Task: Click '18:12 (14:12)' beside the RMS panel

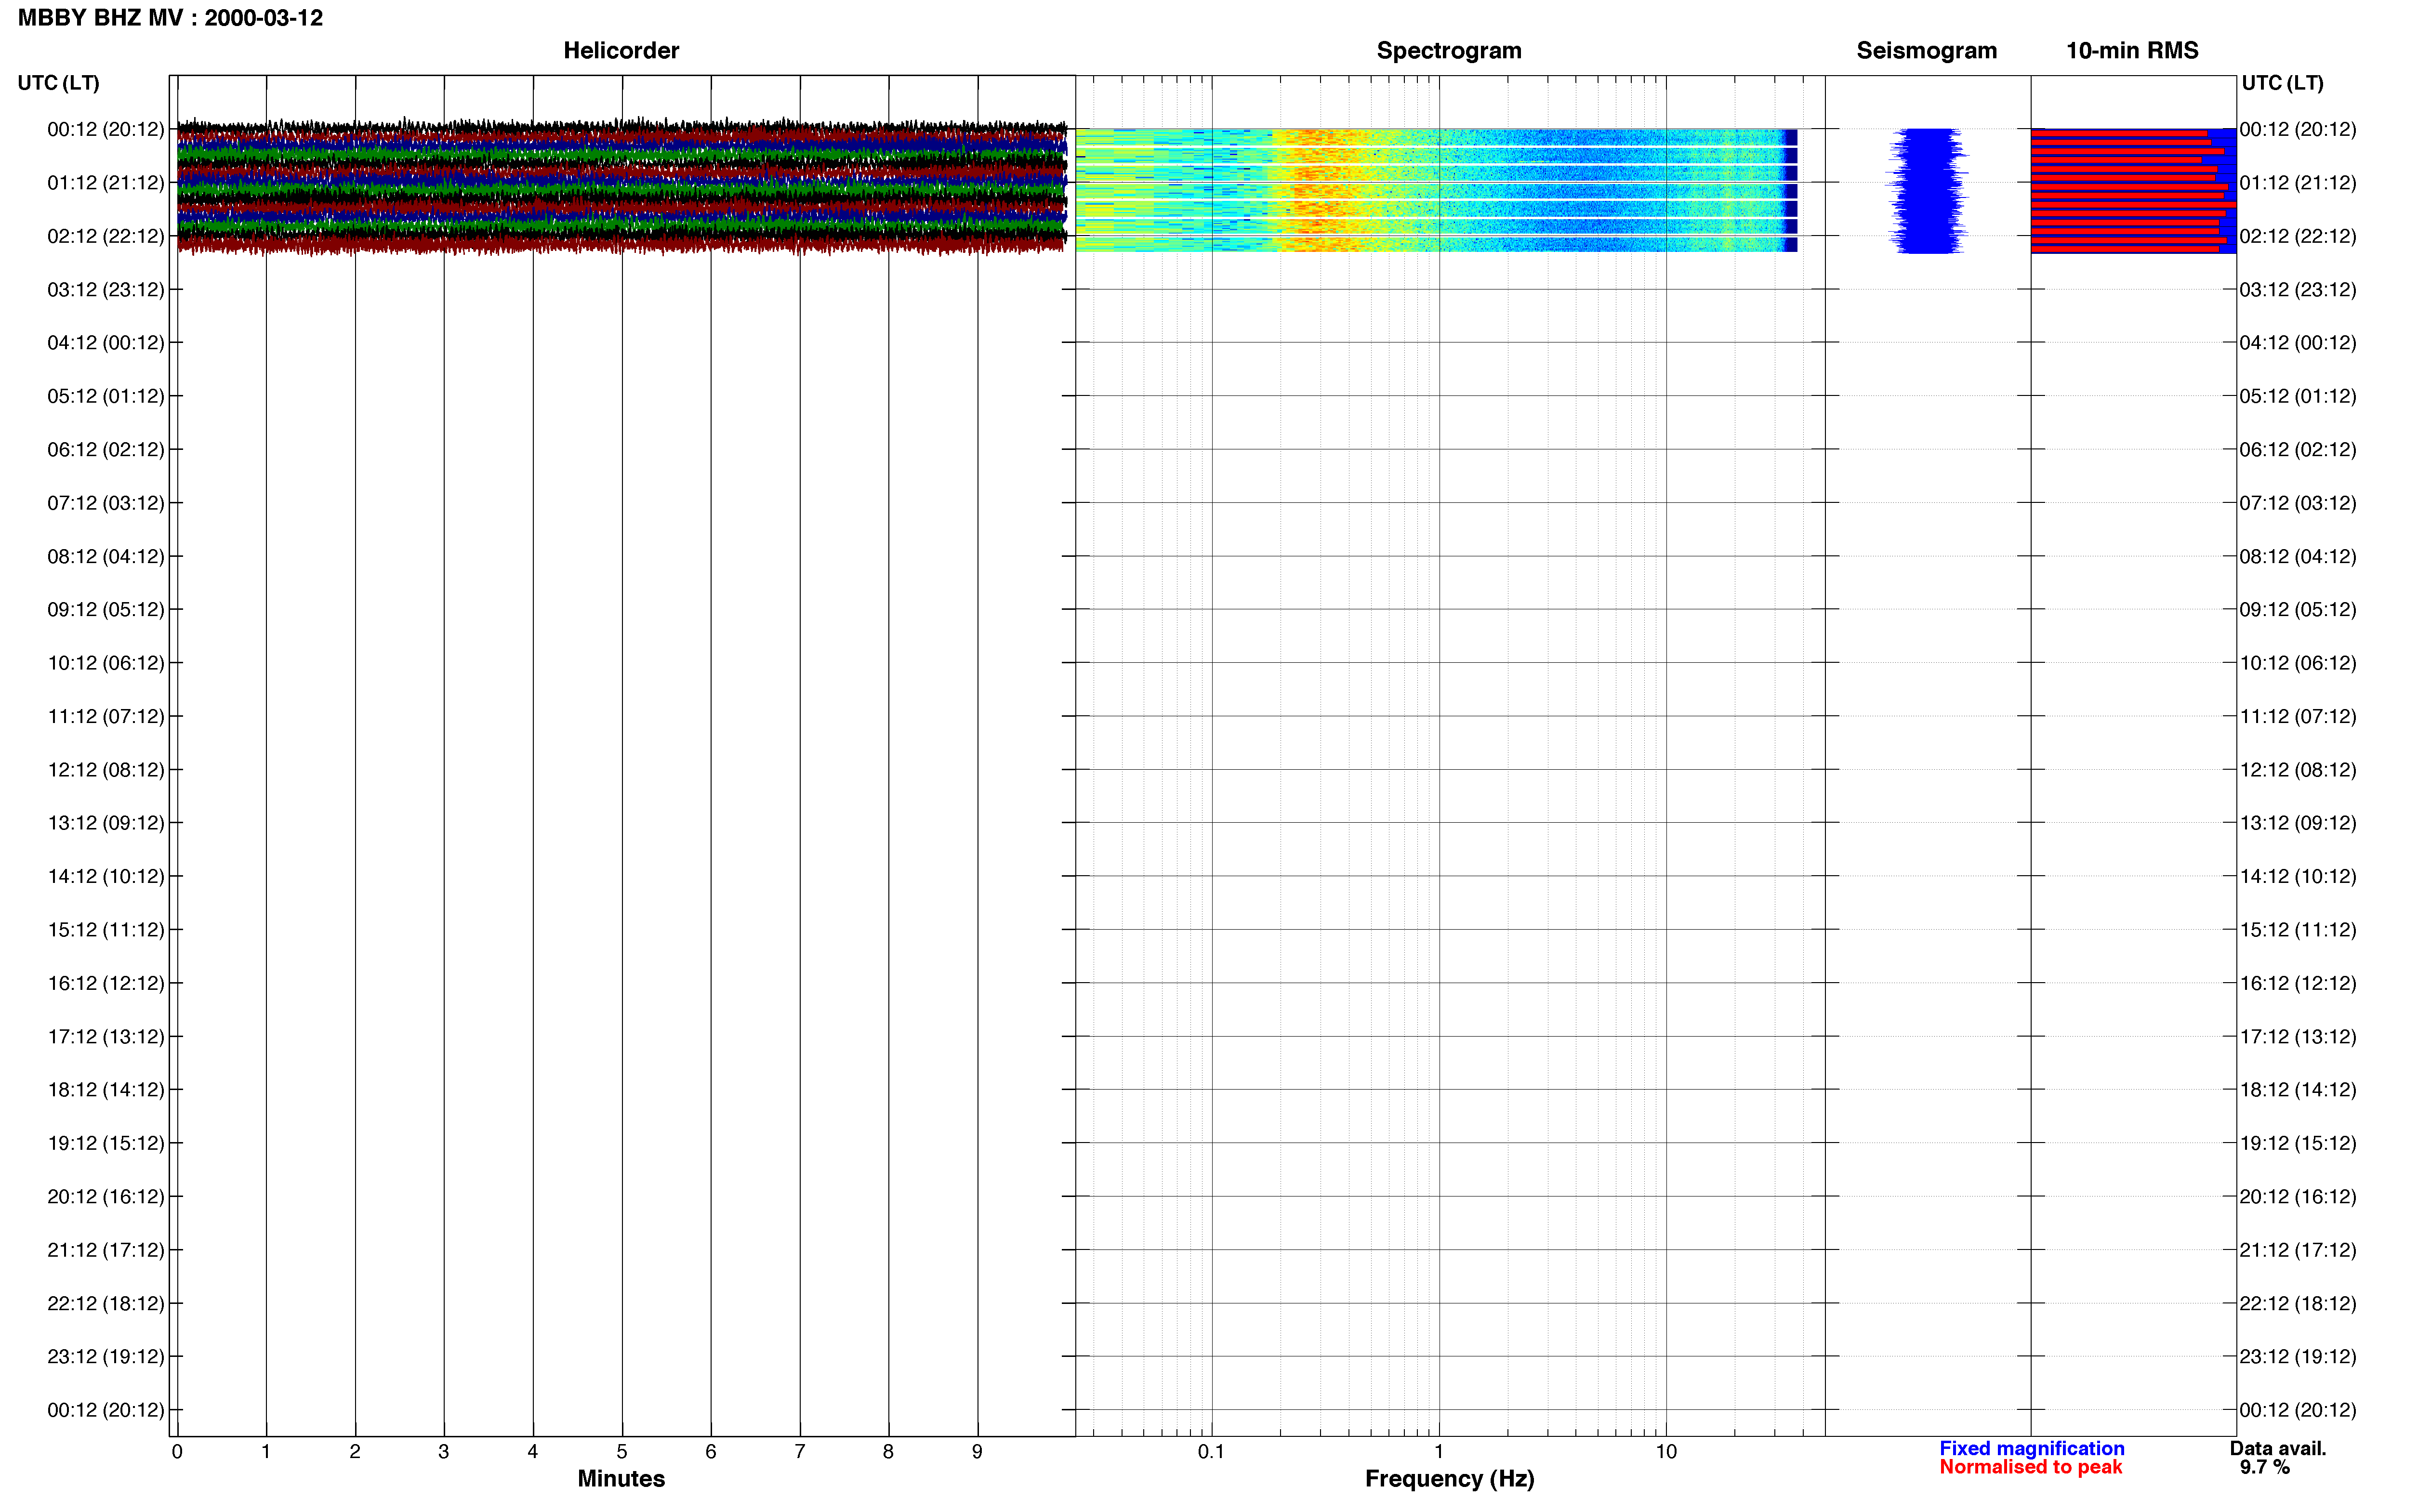Action: (x=2298, y=1089)
